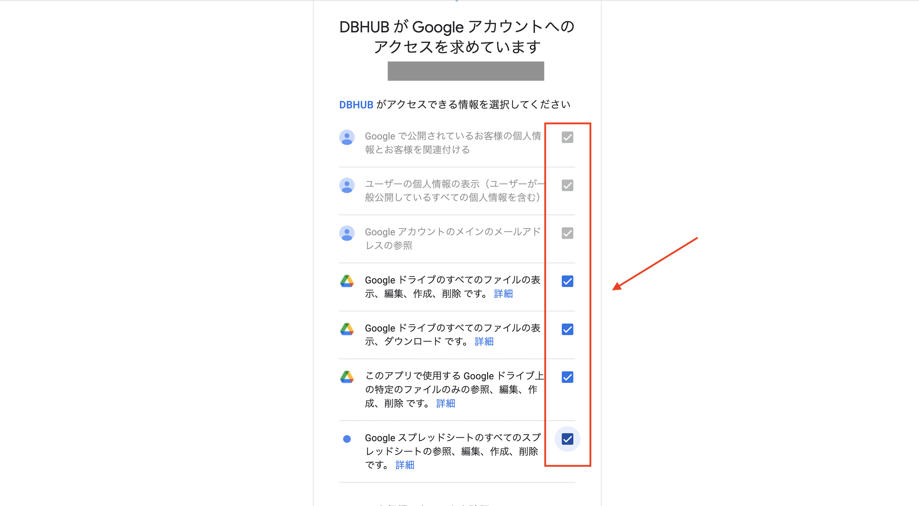The height and width of the screenshot is (506, 919).
Task: Click the grayed-out account email bar
Action: [x=466, y=71]
